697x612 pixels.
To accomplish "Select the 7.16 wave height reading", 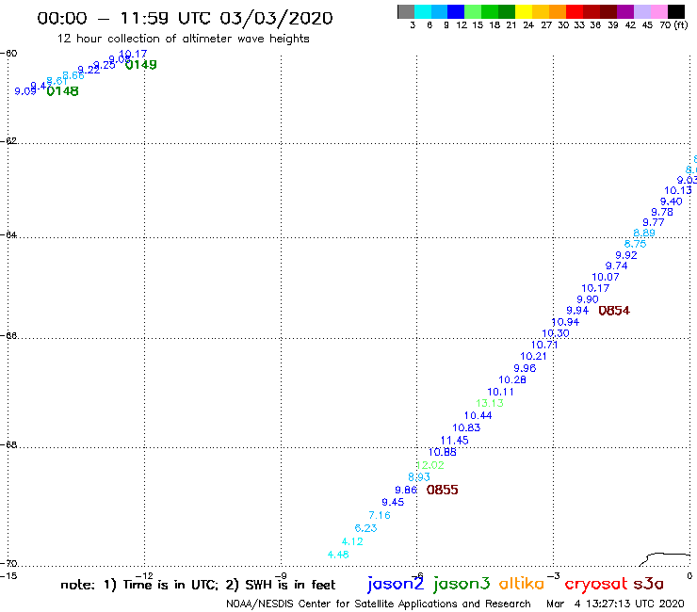I will pyautogui.click(x=380, y=516).
